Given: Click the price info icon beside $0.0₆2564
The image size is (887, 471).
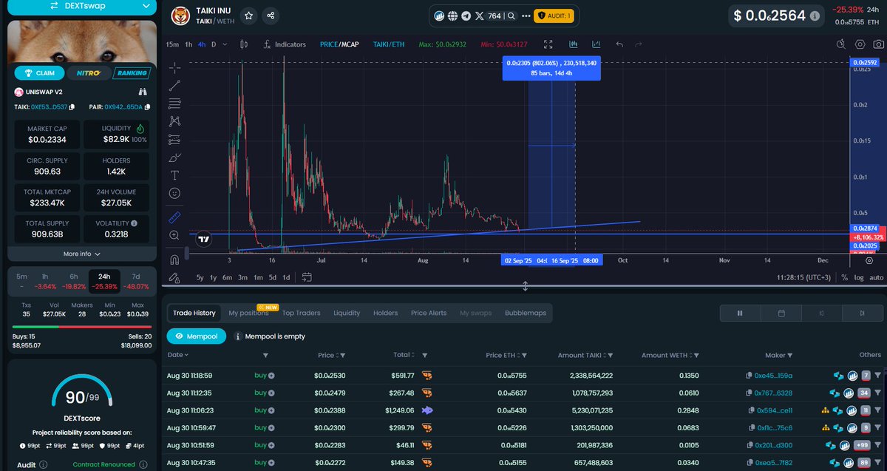Looking at the screenshot, I should point(815,16).
